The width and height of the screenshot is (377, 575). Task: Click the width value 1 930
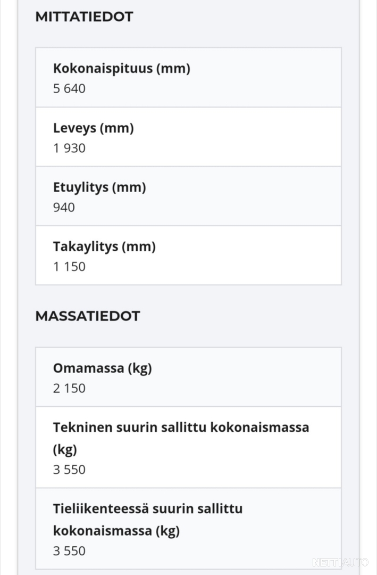[x=69, y=148]
